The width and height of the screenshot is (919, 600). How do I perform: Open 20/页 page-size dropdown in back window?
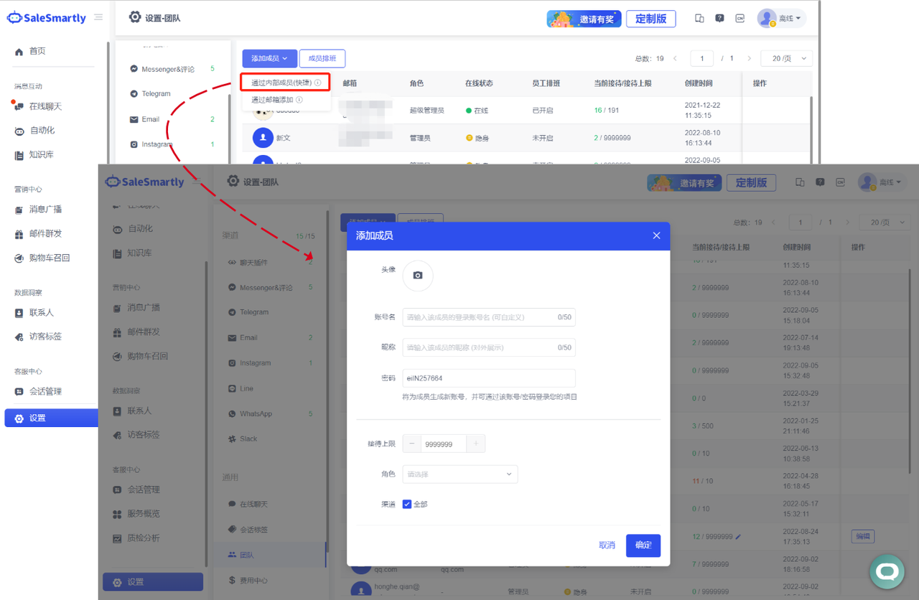788,58
